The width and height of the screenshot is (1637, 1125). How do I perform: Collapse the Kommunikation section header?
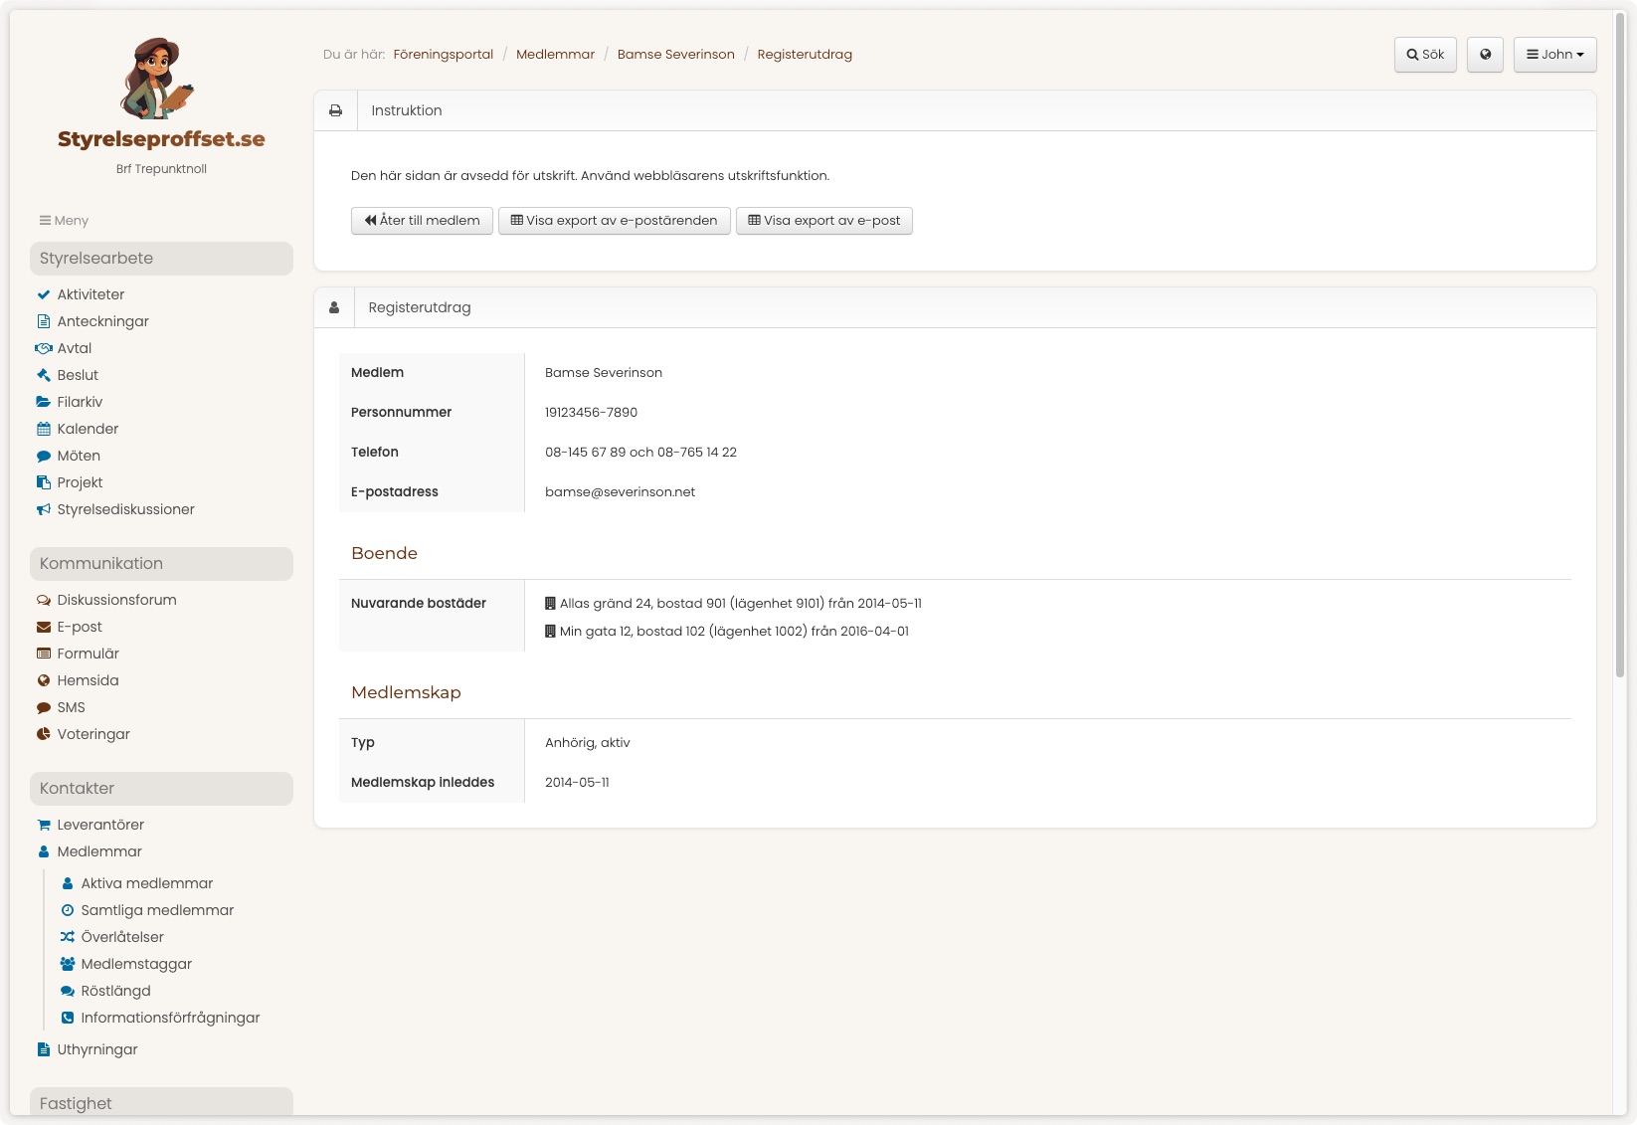[x=161, y=564]
